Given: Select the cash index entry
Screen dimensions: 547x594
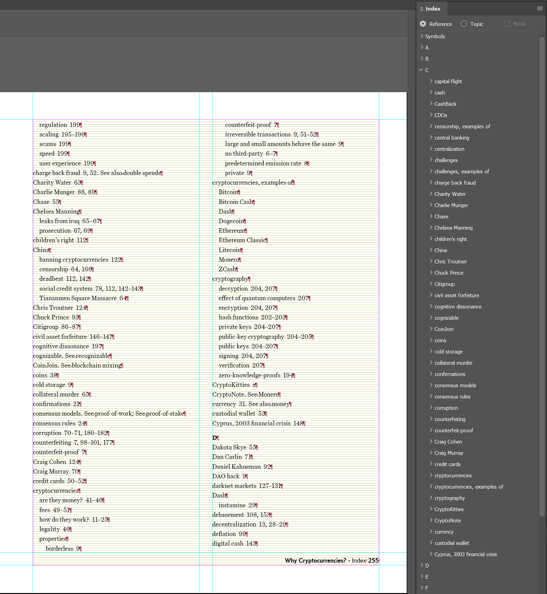Looking at the screenshot, I should [439, 93].
